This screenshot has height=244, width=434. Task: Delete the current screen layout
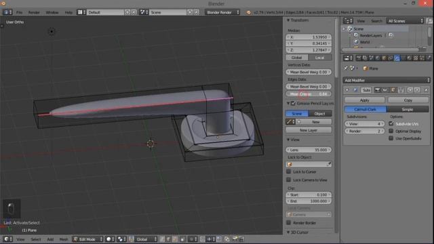coord(134,12)
